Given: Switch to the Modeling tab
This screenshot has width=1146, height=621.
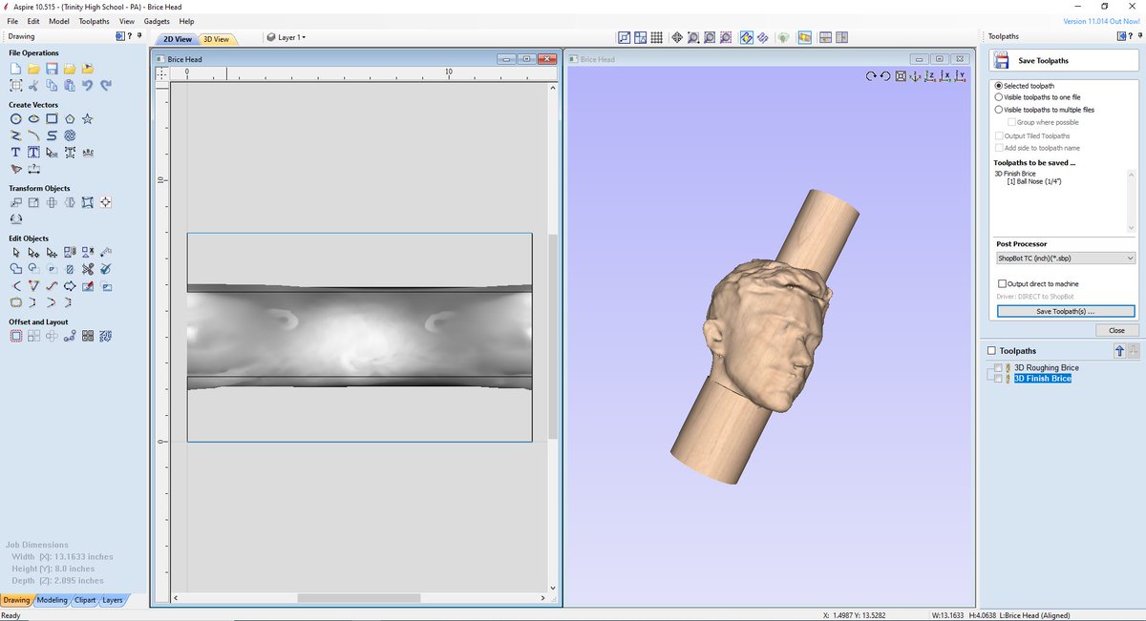Looking at the screenshot, I should pyautogui.click(x=53, y=600).
